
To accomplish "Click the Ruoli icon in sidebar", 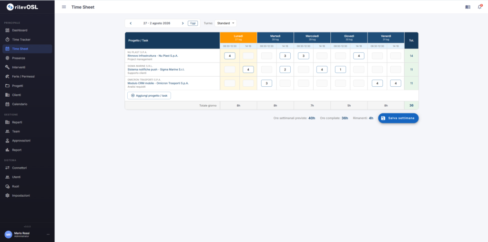I will (8, 186).
